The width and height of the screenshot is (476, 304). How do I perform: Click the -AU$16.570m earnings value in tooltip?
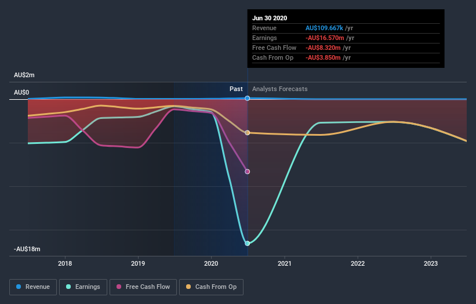[x=325, y=38]
